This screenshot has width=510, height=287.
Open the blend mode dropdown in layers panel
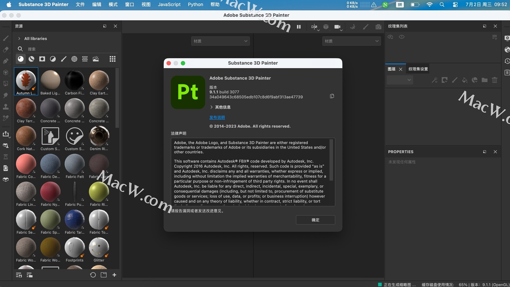point(400,80)
